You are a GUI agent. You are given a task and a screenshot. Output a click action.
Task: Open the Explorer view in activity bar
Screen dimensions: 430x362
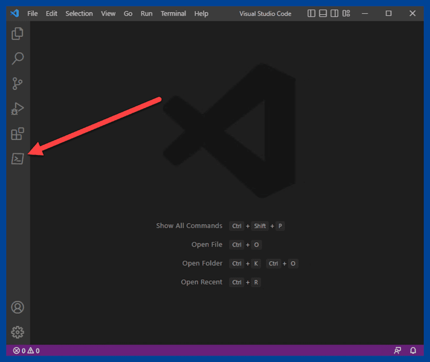pyautogui.click(x=17, y=34)
